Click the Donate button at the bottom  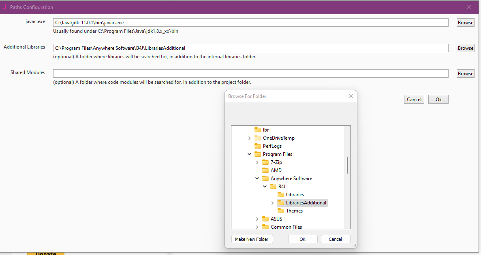(45, 253)
